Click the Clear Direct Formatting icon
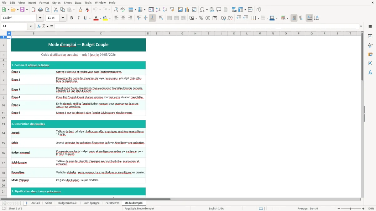The image size is (376, 211). click(87, 10)
